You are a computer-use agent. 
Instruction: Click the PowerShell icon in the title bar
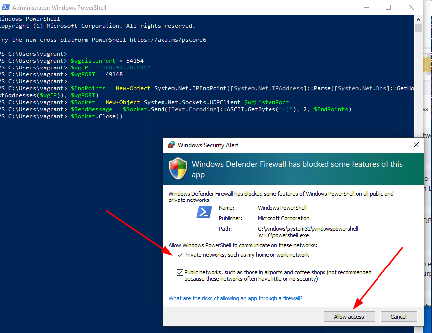point(5,8)
